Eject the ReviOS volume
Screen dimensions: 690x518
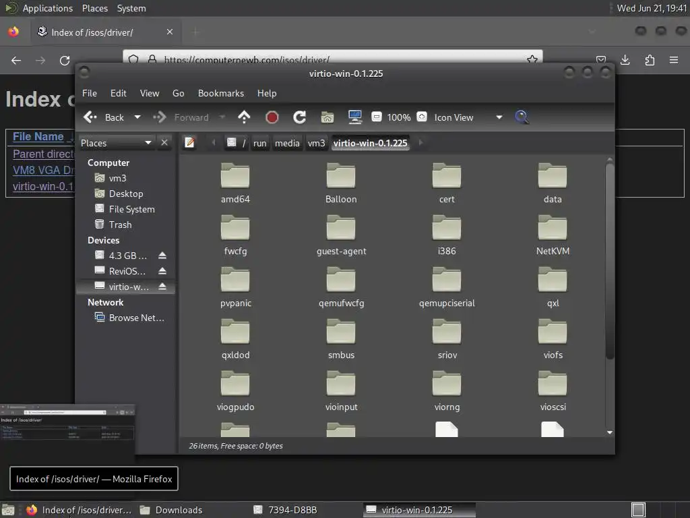coord(162,271)
